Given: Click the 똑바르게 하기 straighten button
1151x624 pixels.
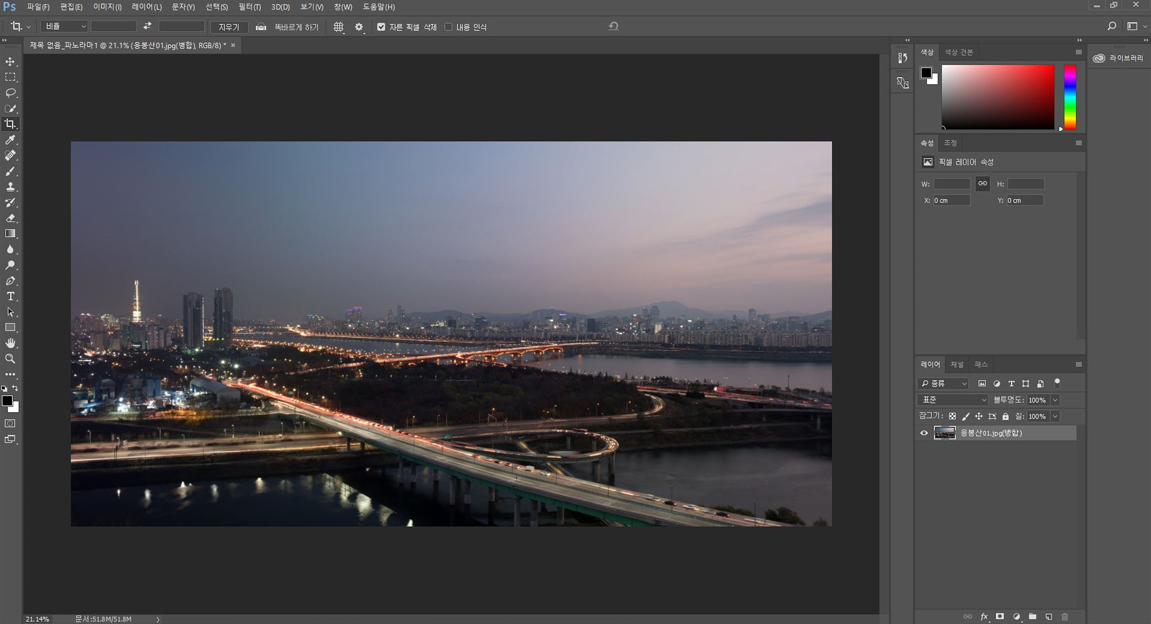Looking at the screenshot, I should point(296,27).
